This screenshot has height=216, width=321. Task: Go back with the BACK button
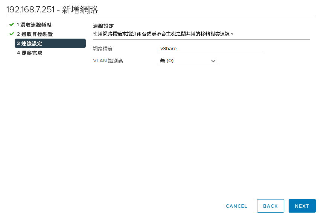pyautogui.click(x=271, y=206)
